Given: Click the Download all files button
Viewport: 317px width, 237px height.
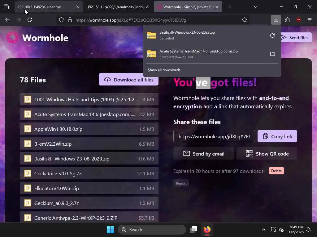Looking at the screenshot, I should coord(128,80).
